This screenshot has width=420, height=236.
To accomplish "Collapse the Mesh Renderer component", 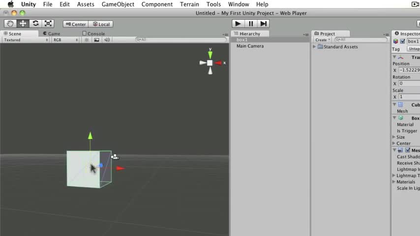I will tap(394, 150).
